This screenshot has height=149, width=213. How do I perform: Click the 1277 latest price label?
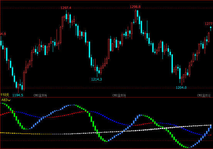[x=209, y=24]
